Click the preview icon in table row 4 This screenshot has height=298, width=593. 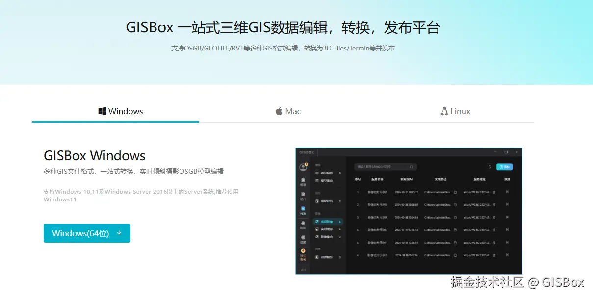507,229
